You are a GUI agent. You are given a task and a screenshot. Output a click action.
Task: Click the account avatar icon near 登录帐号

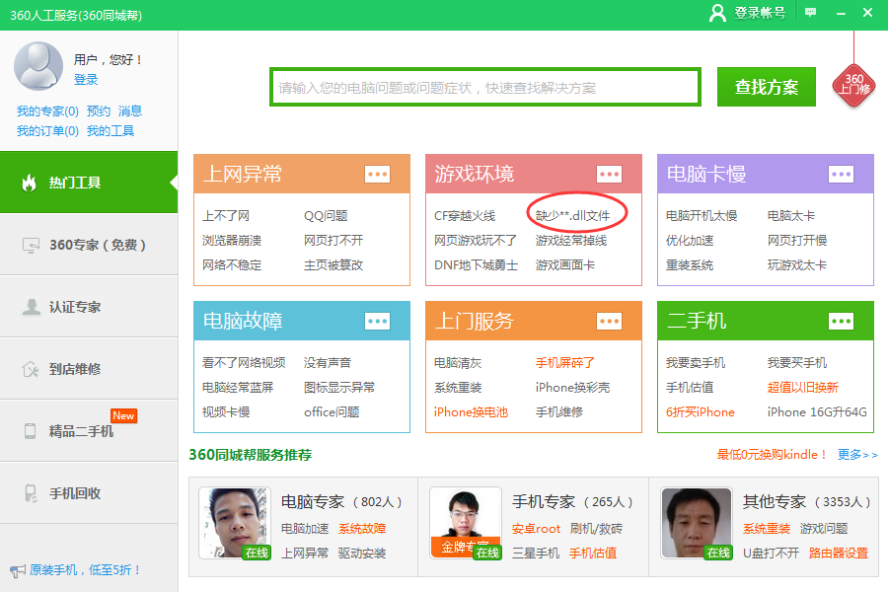(718, 13)
